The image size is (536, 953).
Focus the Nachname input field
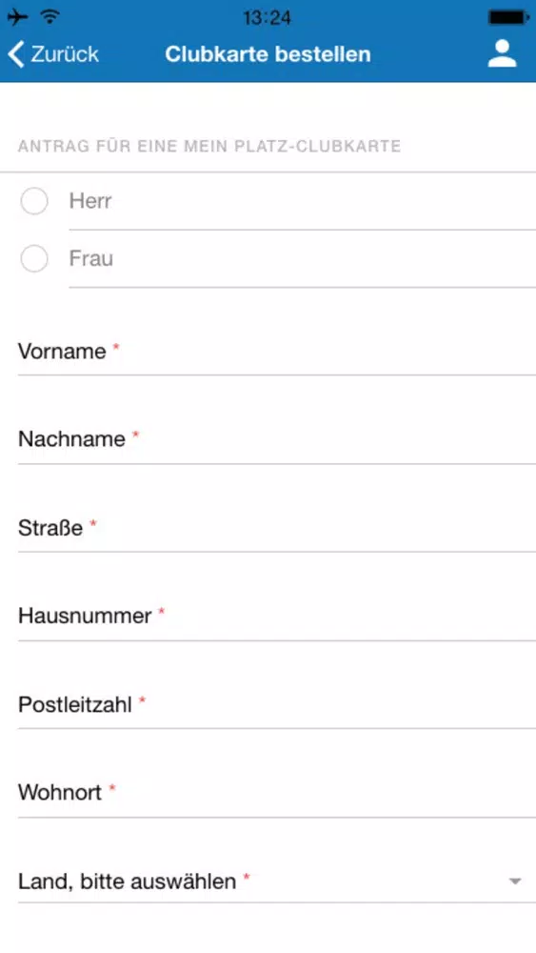pyautogui.click(x=277, y=438)
